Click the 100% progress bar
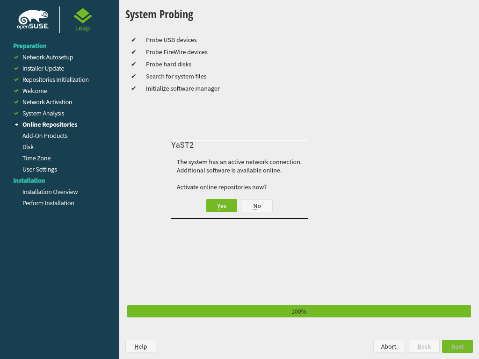This screenshot has height=359, width=479. [x=298, y=311]
